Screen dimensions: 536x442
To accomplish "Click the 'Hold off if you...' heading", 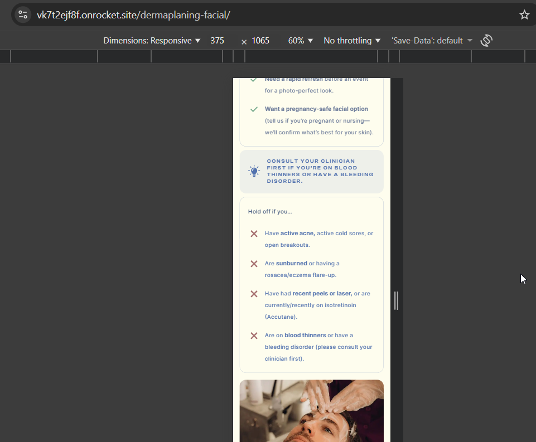I will click(270, 211).
